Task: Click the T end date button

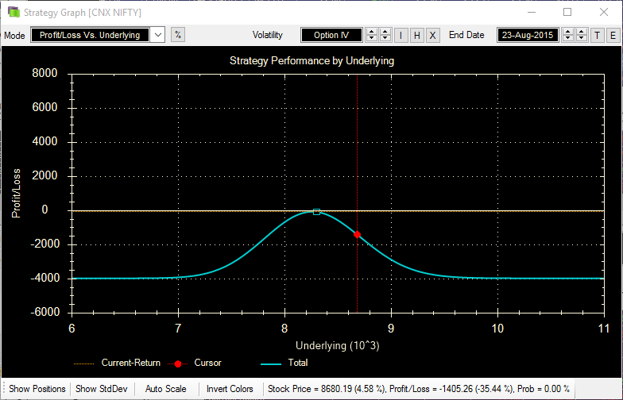Action: (x=598, y=35)
